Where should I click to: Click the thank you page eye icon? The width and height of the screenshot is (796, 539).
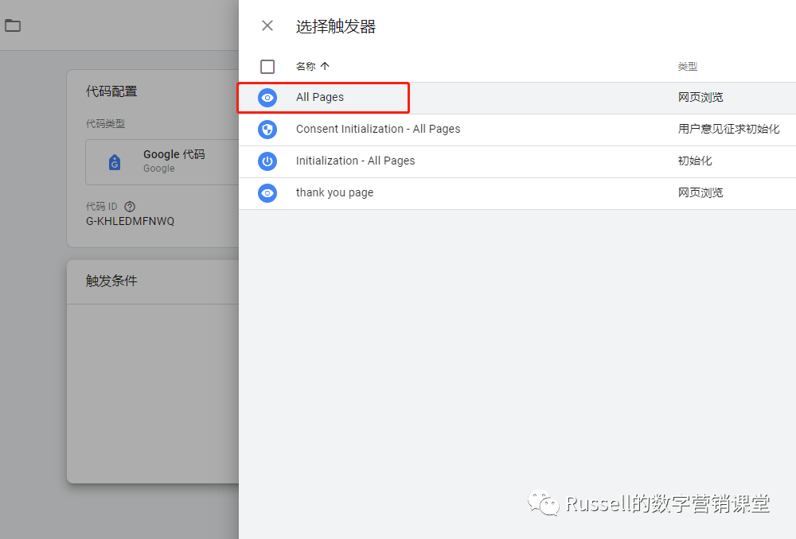[267, 193]
